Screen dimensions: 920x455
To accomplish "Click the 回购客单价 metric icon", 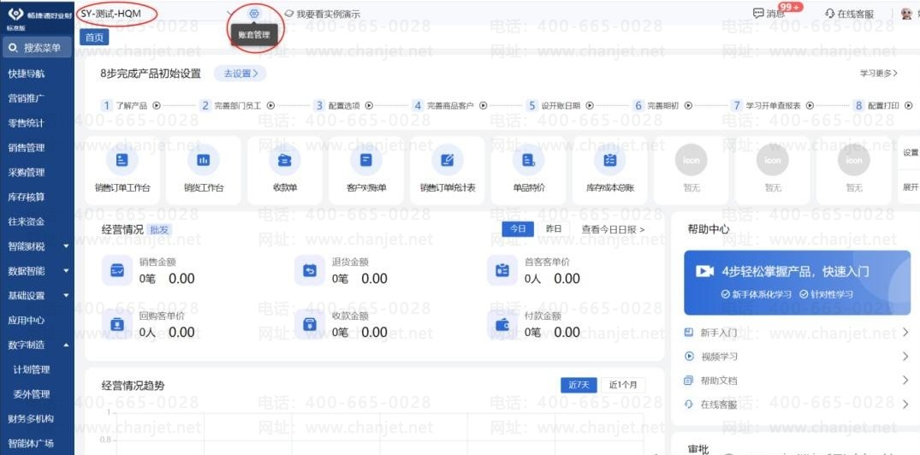I will (116, 324).
